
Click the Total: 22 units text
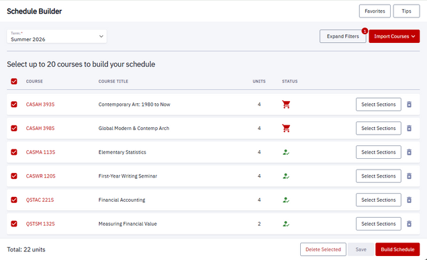(x=26, y=249)
